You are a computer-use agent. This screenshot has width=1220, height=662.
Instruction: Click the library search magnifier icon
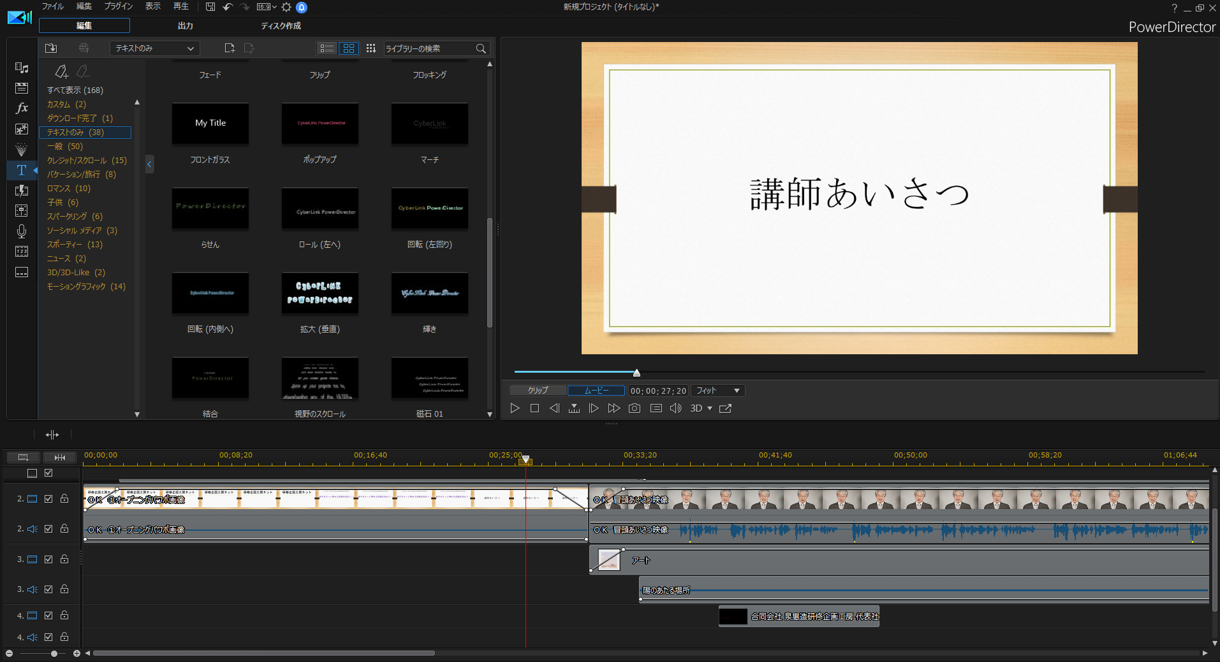click(x=481, y=48)
